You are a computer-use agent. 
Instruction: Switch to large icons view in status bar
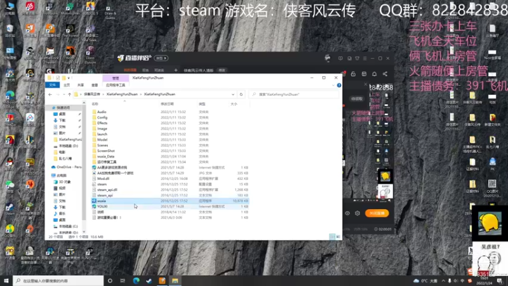pos(338,237)
